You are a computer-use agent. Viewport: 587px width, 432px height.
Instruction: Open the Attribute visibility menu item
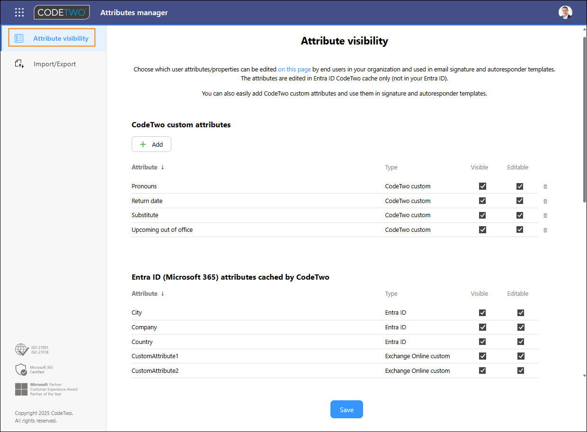pos(53,38)
